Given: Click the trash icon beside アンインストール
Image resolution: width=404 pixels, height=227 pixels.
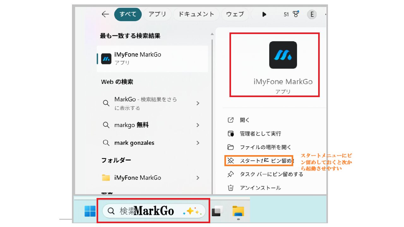Looking at the screenshot, I should coord(231,188).
